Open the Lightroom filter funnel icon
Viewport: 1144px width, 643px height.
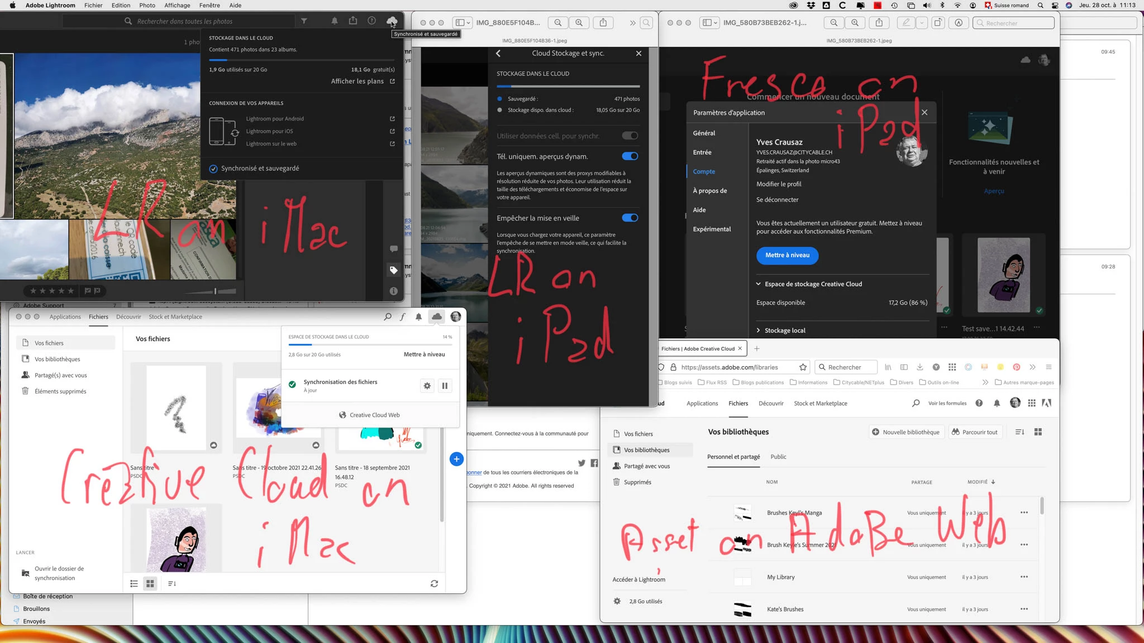click(304, 21)
